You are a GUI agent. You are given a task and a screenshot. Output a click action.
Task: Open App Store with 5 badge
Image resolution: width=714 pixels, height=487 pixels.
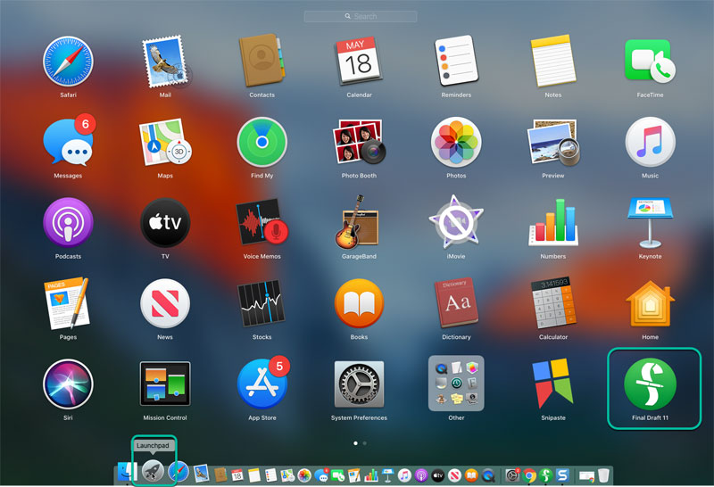pyautogui.click(x=262, y=383)
